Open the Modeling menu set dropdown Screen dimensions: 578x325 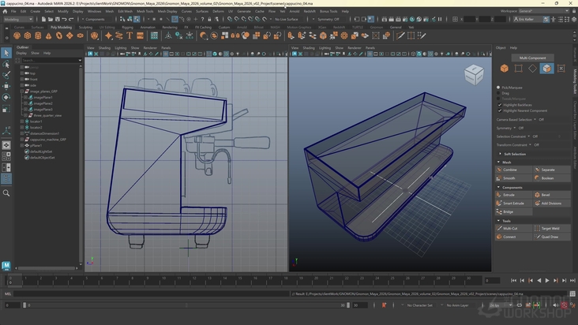(x=17, y=19)
